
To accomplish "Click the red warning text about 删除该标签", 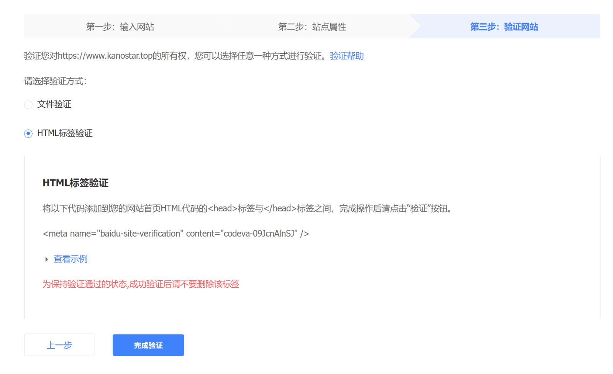I will (x=141, y=284).
